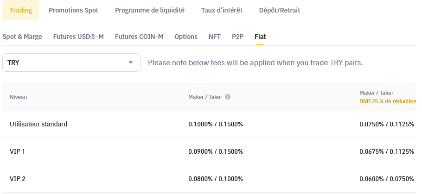The image size is (422, 194).
Task: Switch to the P2P sub-tab
Action: [237, 37]
